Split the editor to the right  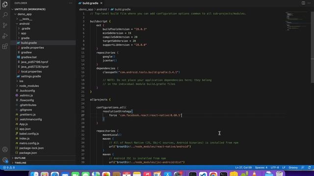(303, 3)
